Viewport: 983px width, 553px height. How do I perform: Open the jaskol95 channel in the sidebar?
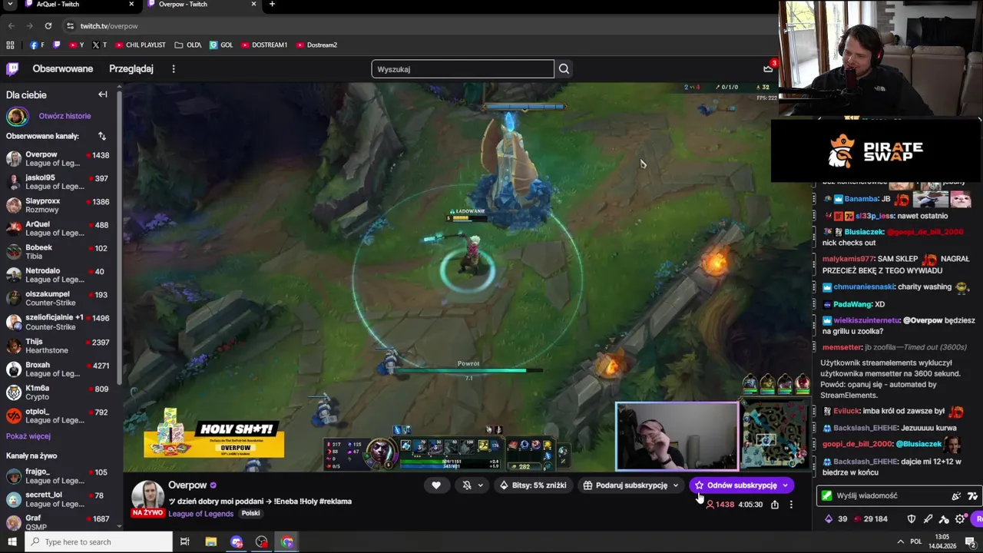(58, 182)
